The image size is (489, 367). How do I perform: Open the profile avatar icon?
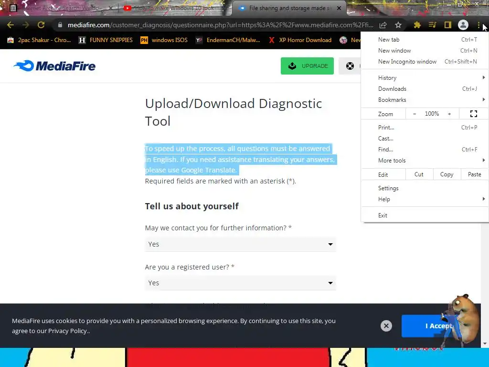click(463, 25)
